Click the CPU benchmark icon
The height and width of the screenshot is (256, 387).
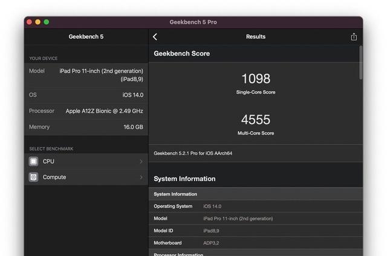click(34, 162)
